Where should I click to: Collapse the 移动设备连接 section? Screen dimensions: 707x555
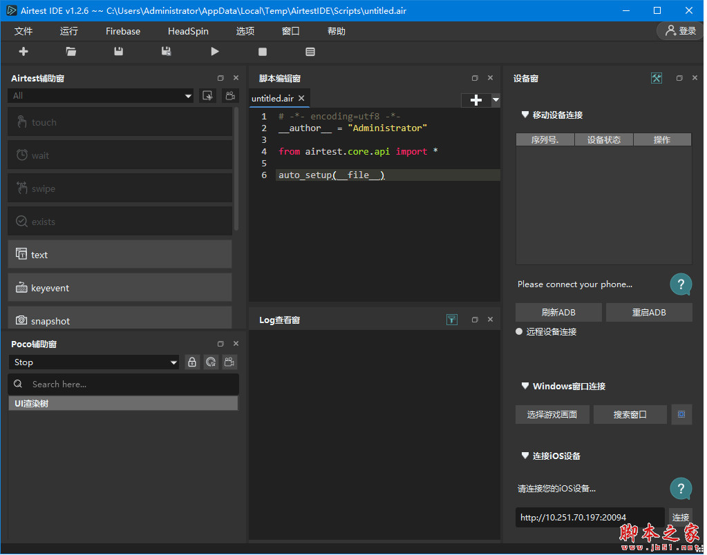pos(525,115)
